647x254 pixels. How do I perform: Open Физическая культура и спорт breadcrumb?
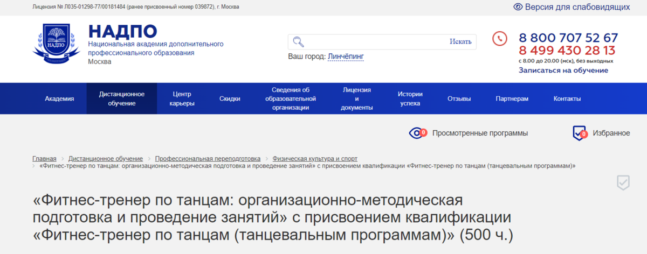coord(315,159)
